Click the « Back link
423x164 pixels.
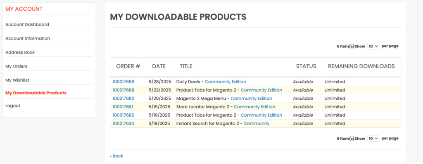coord(116,156)
